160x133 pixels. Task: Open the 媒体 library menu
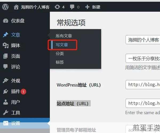[15, 45]
